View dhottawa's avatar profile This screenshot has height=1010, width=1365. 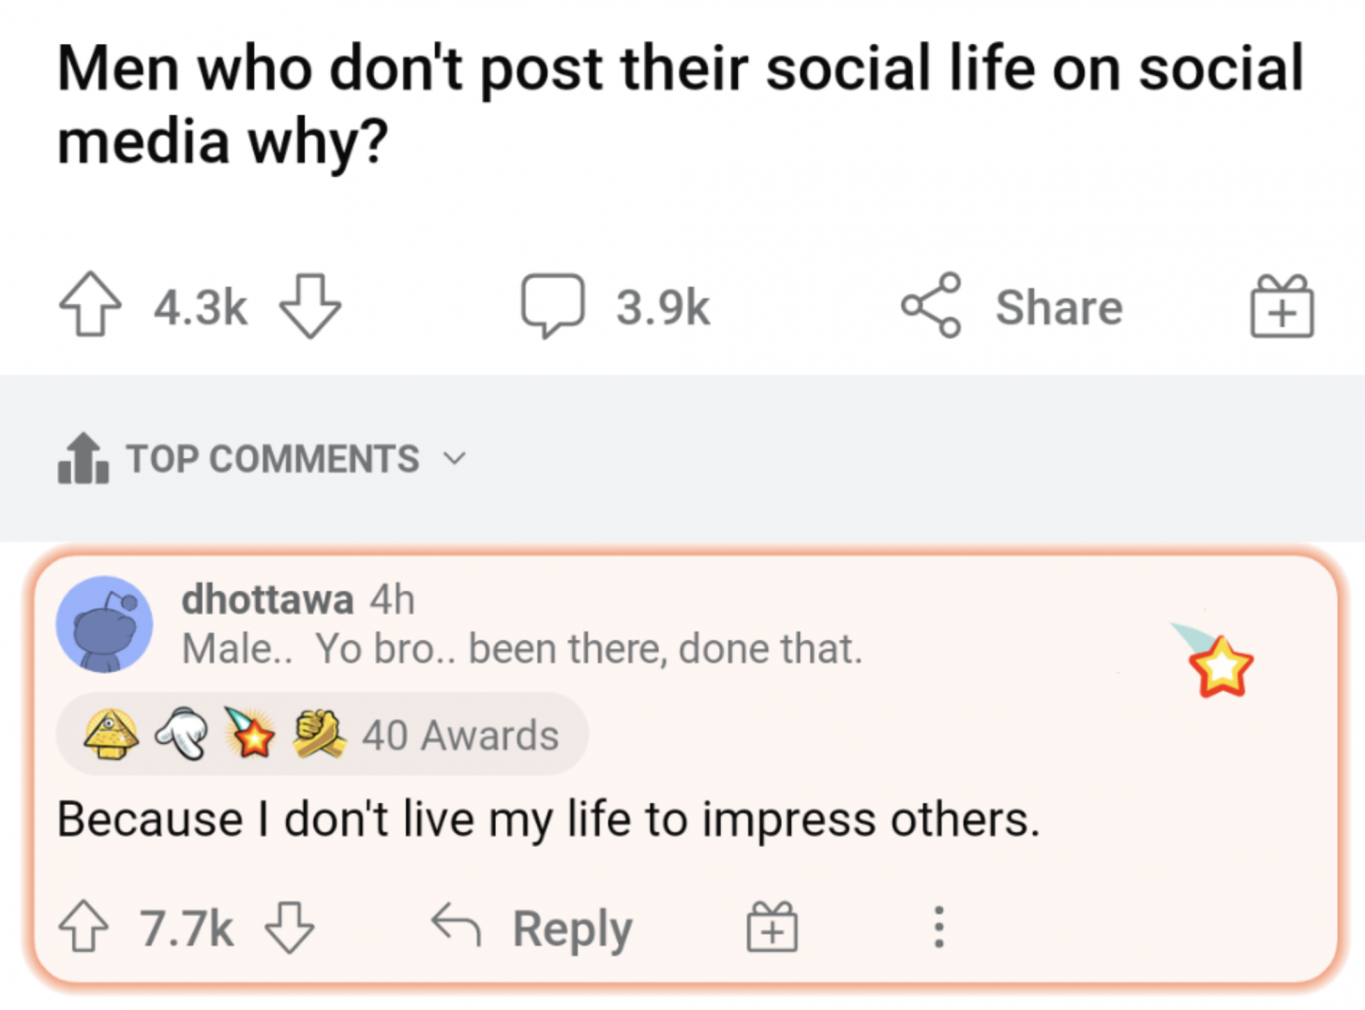(x=104, y=624)
